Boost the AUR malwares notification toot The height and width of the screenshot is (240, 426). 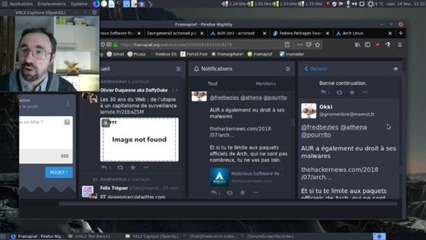[230, 192]
